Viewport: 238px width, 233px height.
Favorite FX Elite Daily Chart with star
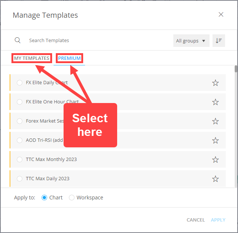point(215,83)
